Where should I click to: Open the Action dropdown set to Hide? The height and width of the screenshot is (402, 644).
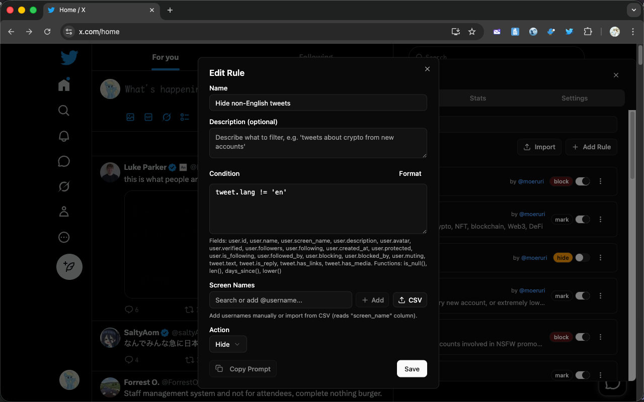point(228,344)
